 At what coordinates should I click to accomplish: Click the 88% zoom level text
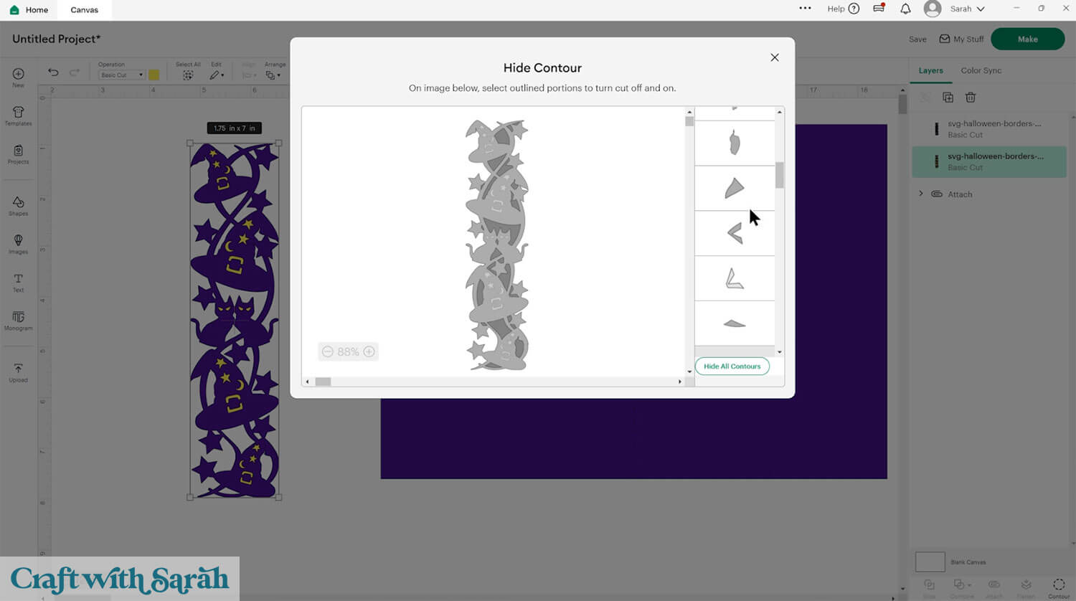[348, 351]
